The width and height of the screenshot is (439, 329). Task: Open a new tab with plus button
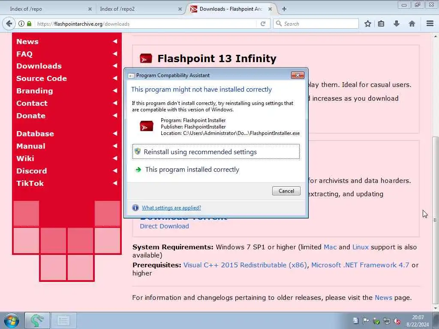click(284, 9)
